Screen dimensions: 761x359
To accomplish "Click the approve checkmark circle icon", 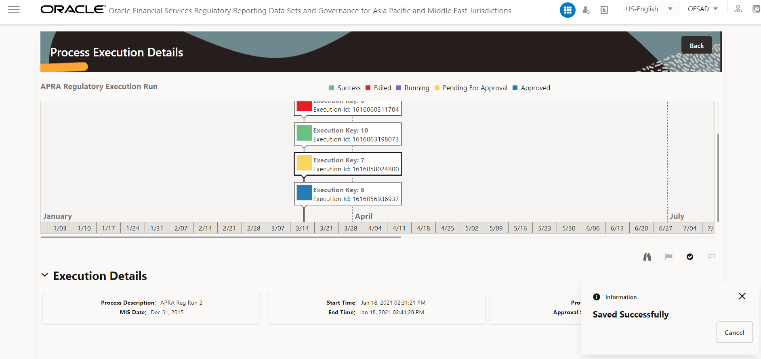I will (690, 257).
